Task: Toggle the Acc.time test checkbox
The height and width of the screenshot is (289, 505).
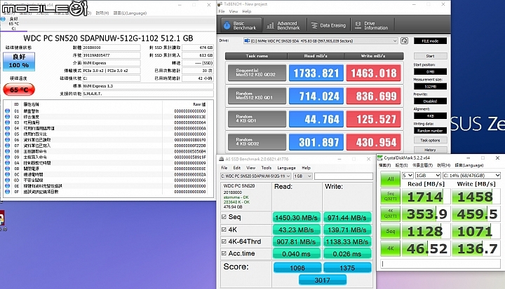Action: [x=224, y=253]
